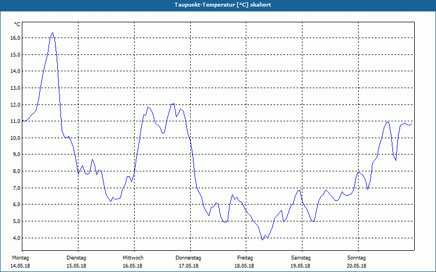Click the 6,0 y-axis label
This screenshot has width=436, height=272.
click(17, 205)
